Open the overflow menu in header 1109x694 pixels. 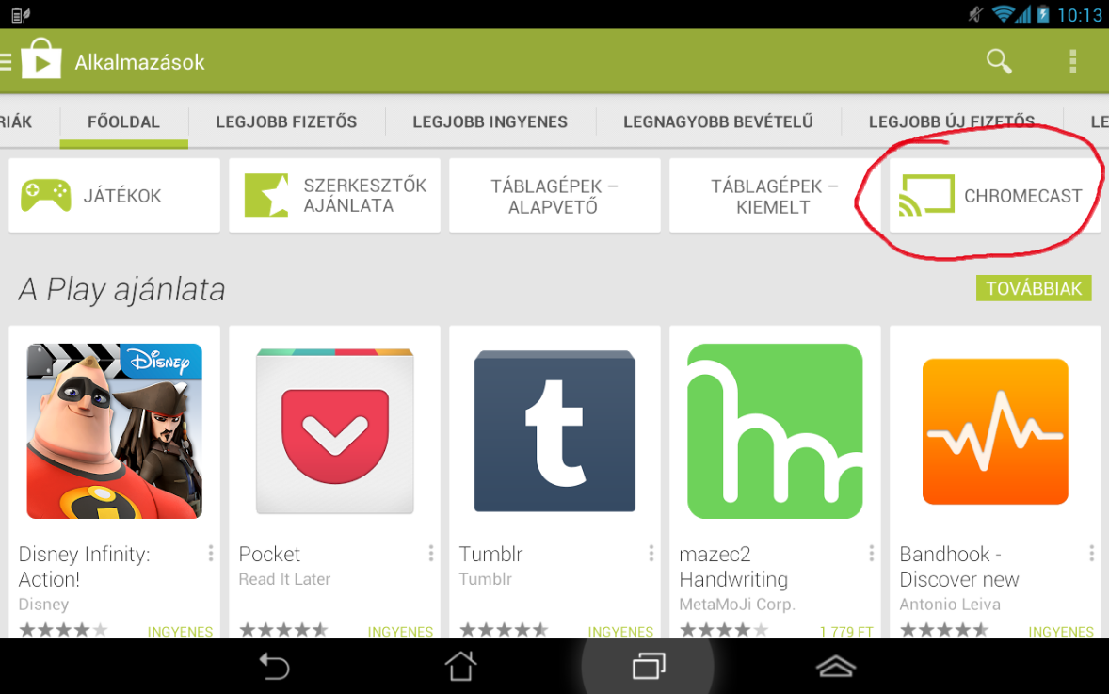(1073, 61)
